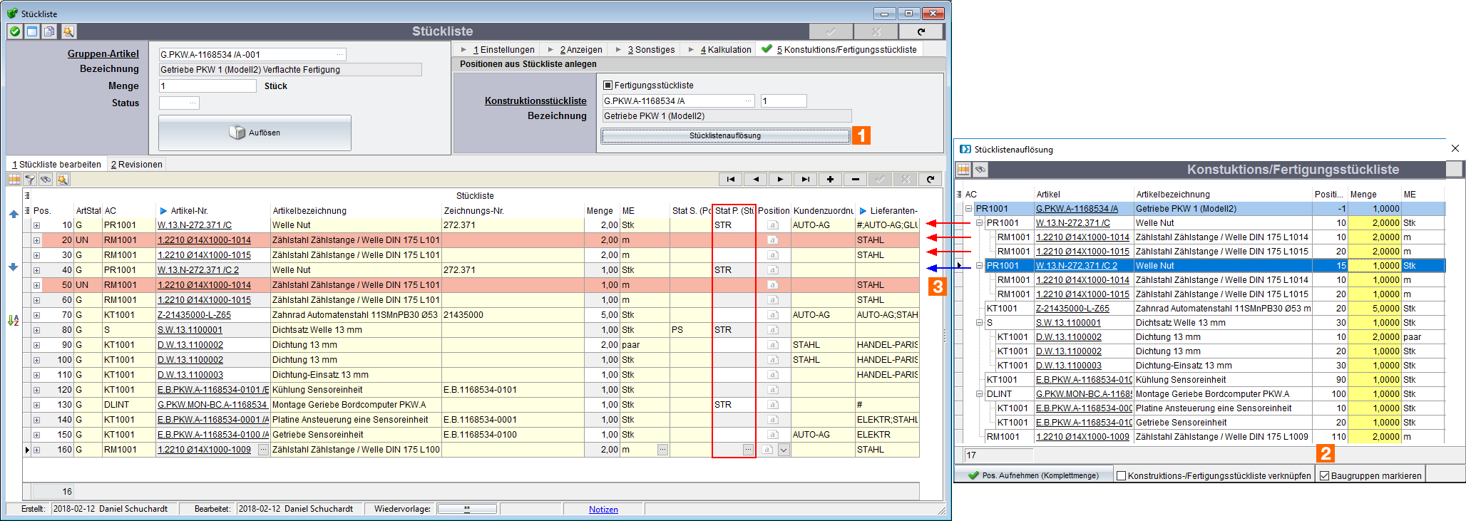The height and width of the screenshot is (521, 1466).
Task: Click Konstruktionsstückliste quantity field showing 1
Action: coord(784,100)
